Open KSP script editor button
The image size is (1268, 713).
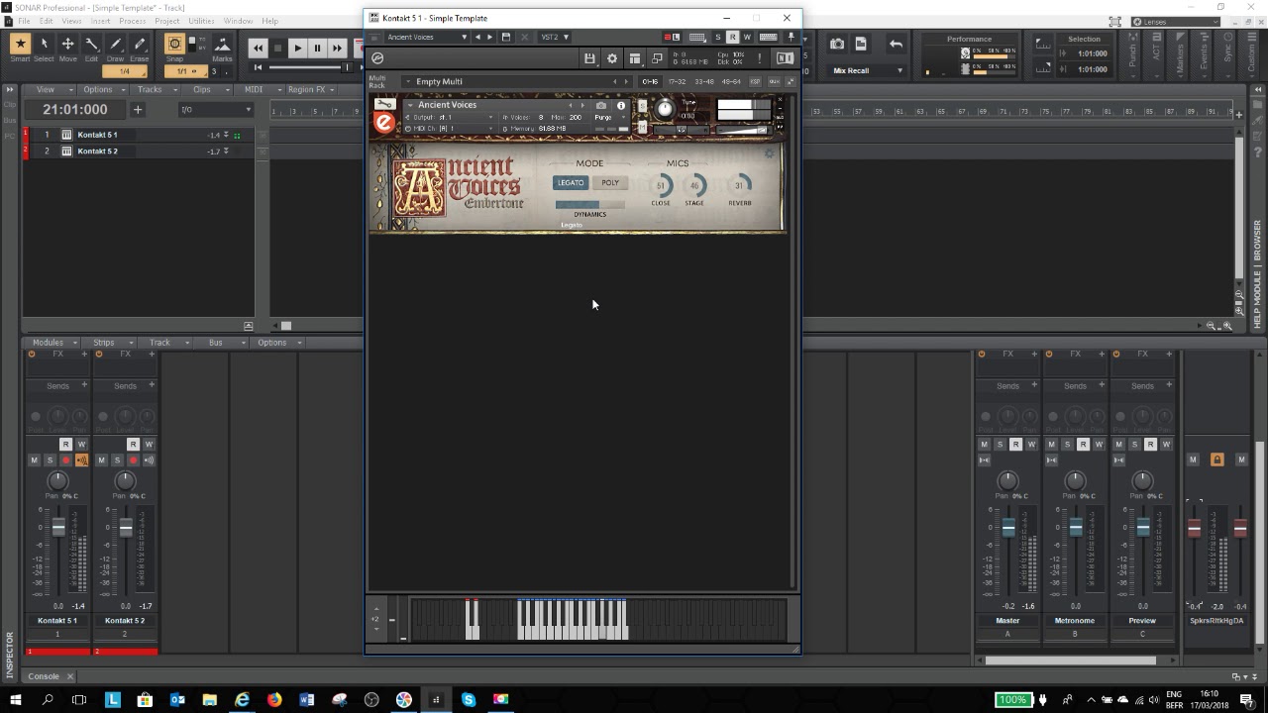coord(755,81)
